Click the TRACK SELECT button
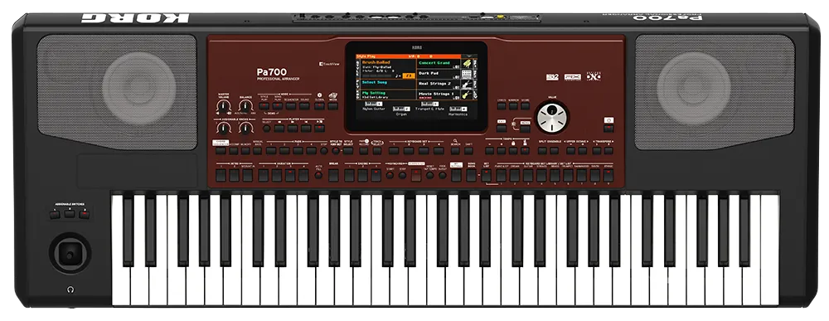The image size is (829, 321). 377,151
